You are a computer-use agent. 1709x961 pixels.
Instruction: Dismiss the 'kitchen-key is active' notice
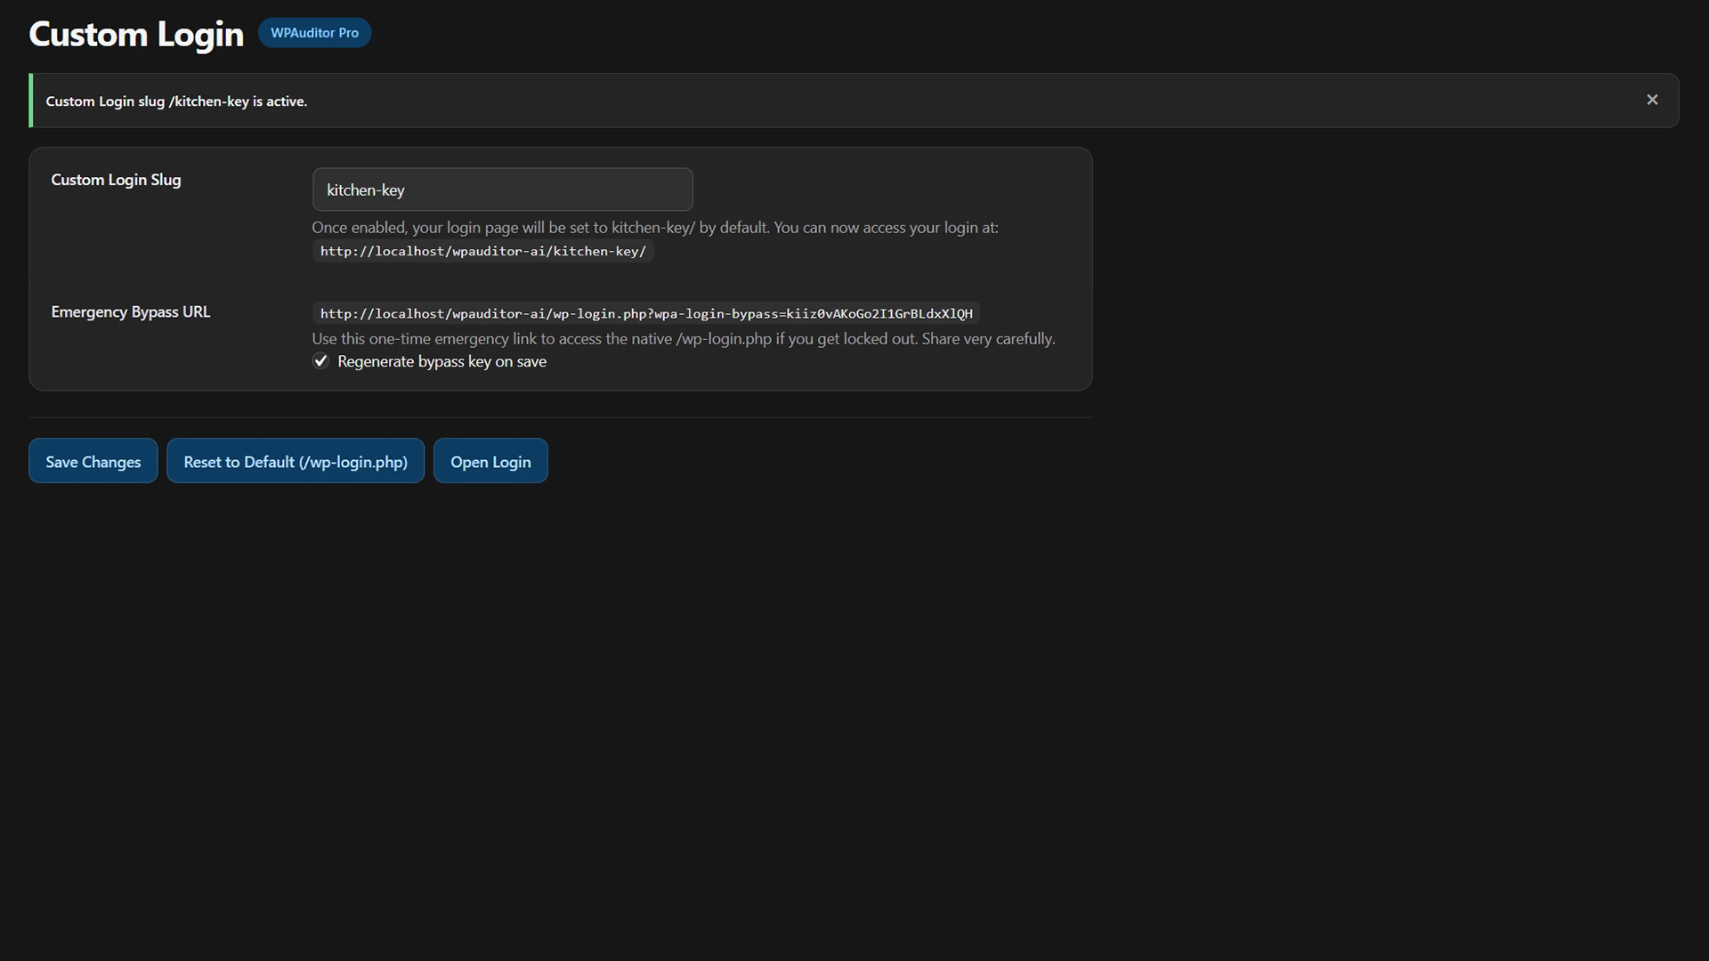click(x=1652, y=100)
